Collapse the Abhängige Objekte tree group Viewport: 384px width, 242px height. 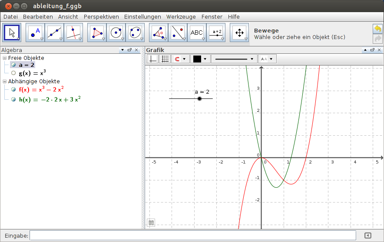pyautogui.click(x=4, y=81)
